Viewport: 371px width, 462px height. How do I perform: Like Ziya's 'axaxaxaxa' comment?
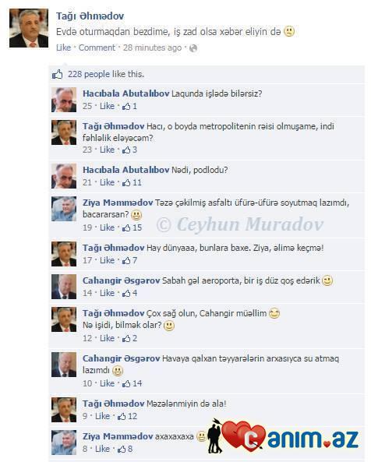[102, 449]
